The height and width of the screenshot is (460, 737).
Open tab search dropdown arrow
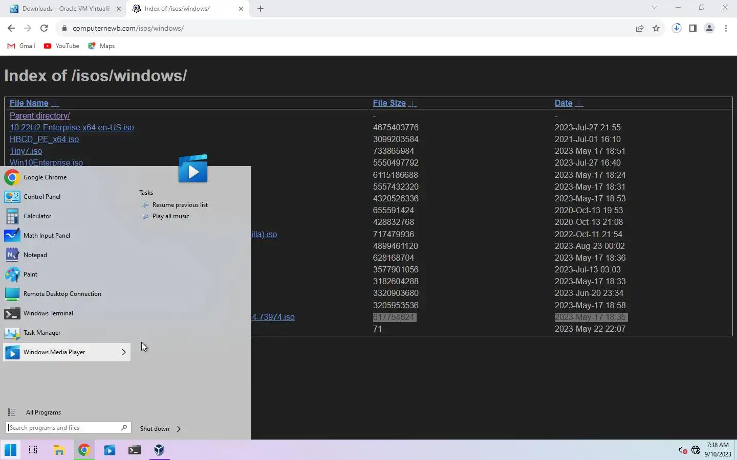654,8
